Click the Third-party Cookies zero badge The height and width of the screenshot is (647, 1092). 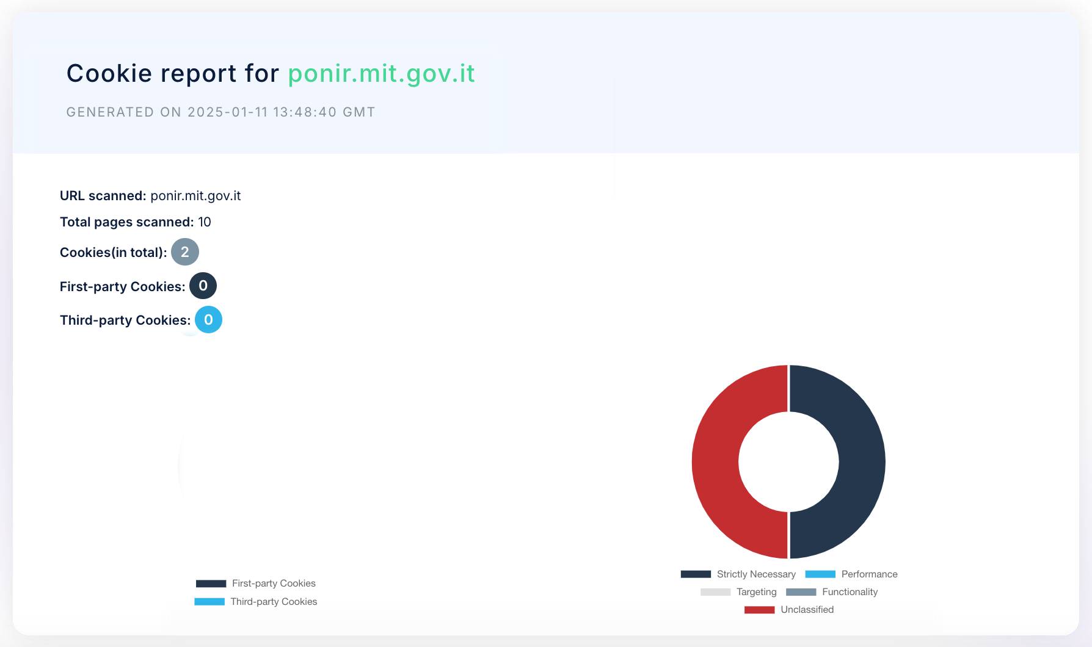tap(208, 320)
